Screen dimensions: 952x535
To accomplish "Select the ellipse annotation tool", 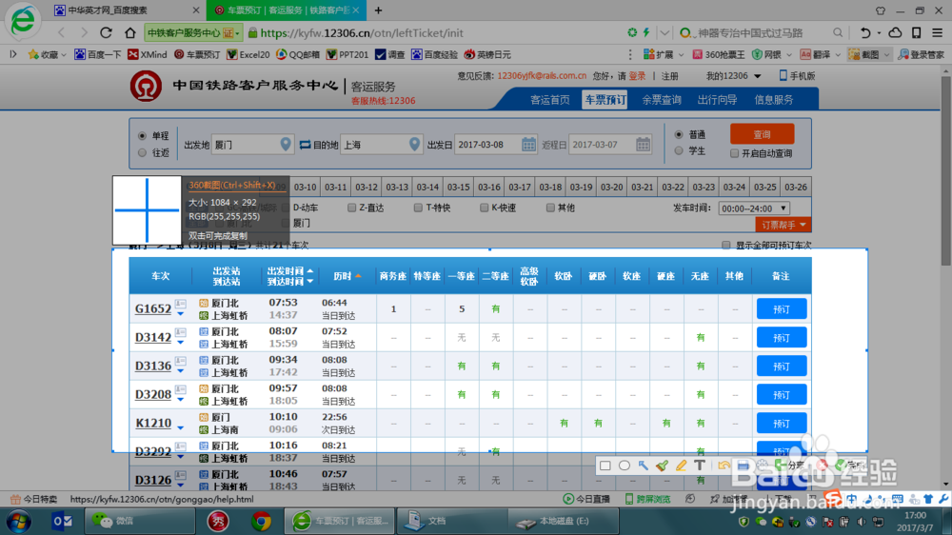I will pos(625,466).
